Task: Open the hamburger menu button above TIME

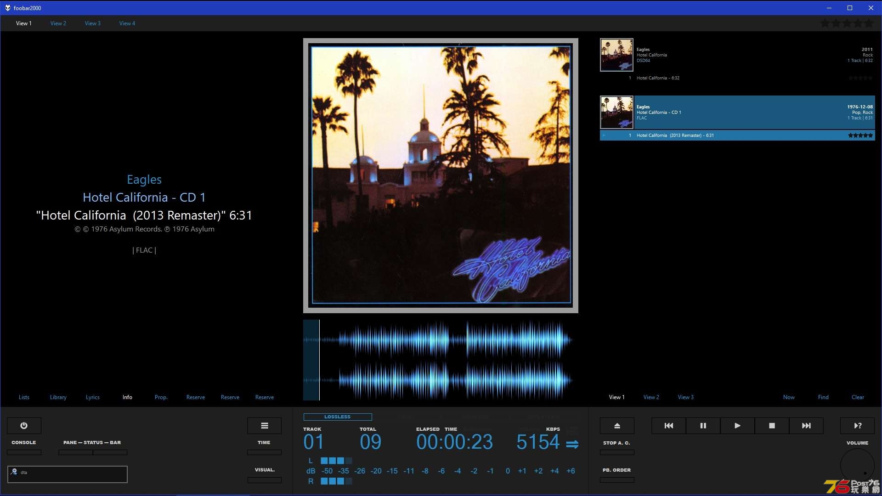Action: pyautogui.click(x=265, y=426)
